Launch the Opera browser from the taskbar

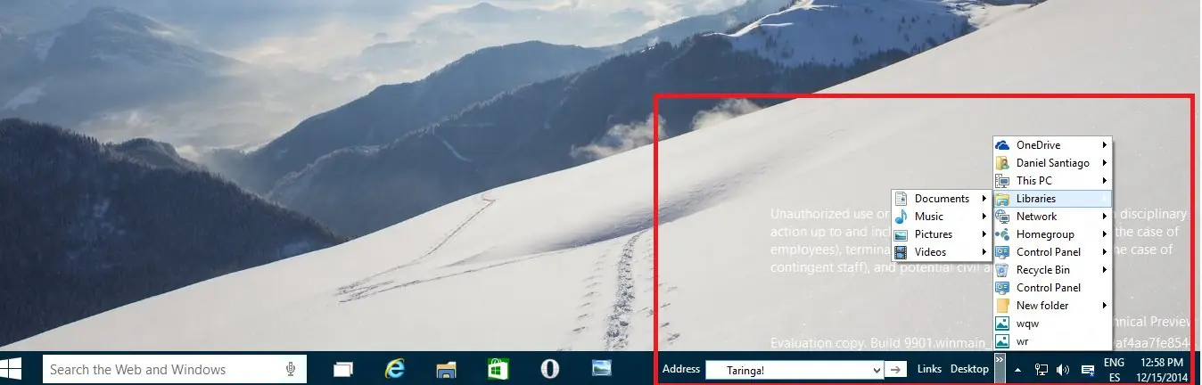tap(550, 369)
